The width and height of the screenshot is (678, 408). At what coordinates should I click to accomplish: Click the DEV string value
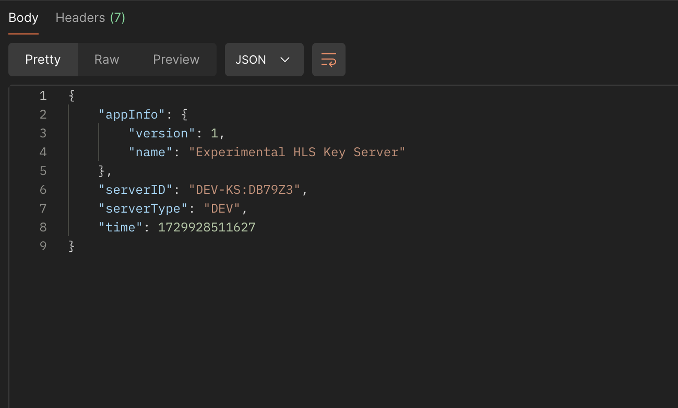[x=222, y=208]
